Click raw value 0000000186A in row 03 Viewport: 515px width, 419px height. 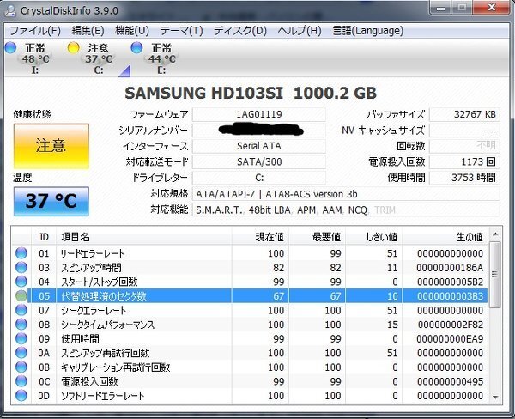[x=450, y=268]
